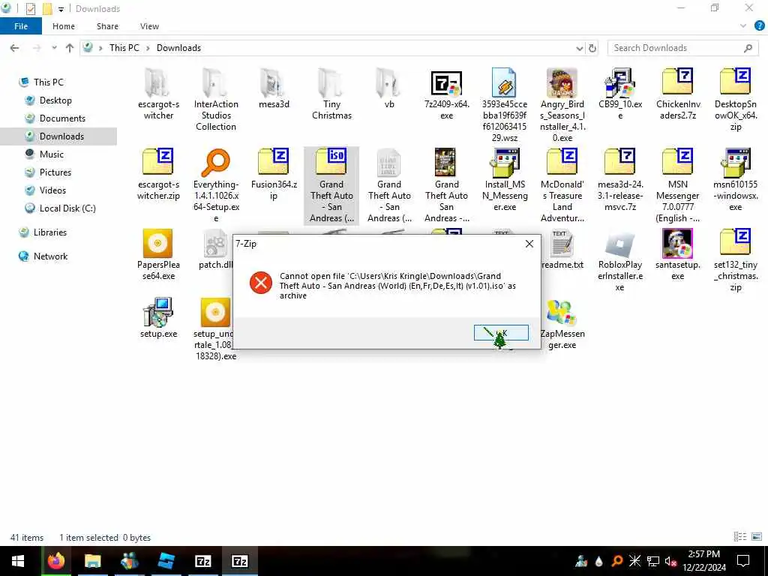Viewport: 768px width, 576px height.
Task: Go up one folder level
Action: [x=70, y=48]
